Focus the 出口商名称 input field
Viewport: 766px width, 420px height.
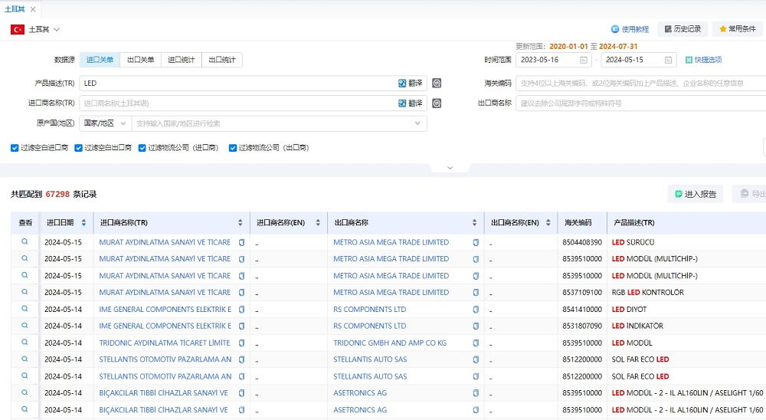(641, 103)
